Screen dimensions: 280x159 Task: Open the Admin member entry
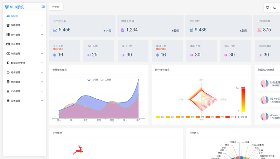pyautogui.click(x=269, y=117)
